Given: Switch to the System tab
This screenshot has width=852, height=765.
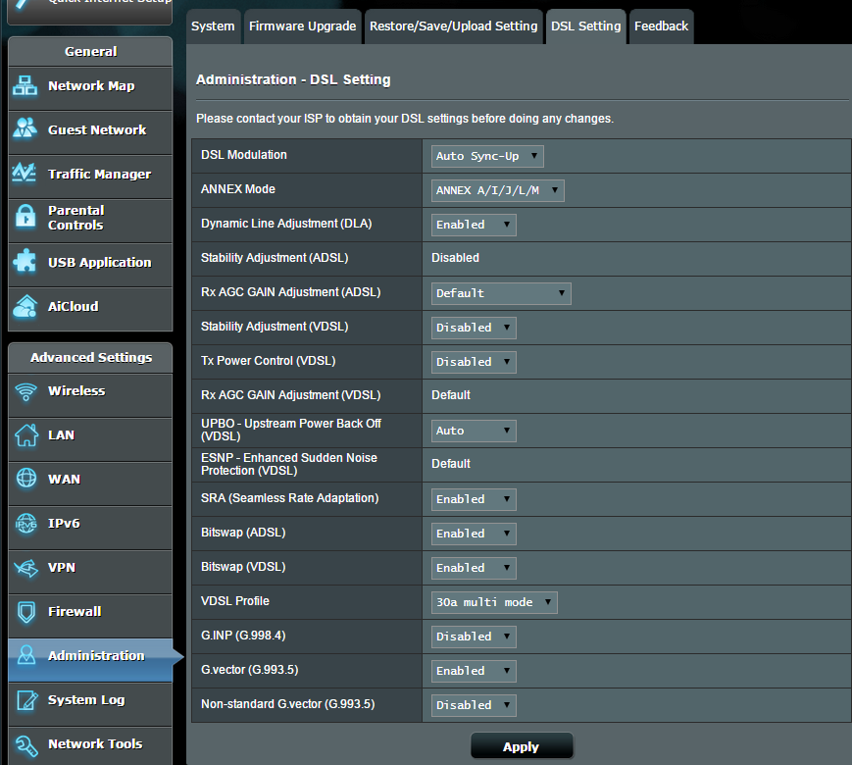Looking at the screenshot, I should pyautogui.click(x=213, y=26).
